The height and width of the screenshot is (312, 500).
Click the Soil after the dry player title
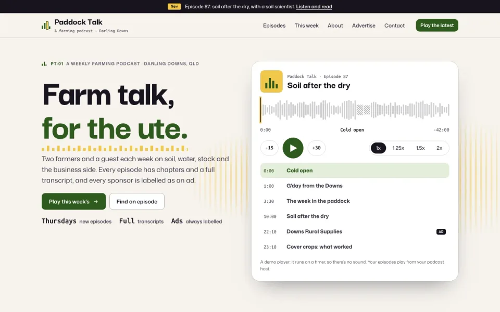pos(319,85)
